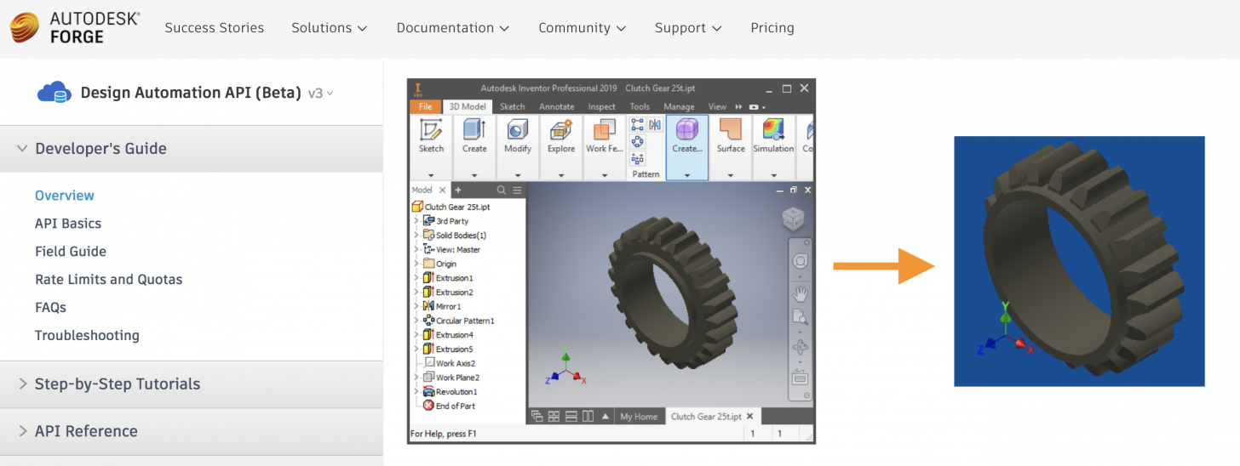The width and height of the screenshot is (1240, 466).
Task: Open the Overview guide page
Action: pos(65,196)
